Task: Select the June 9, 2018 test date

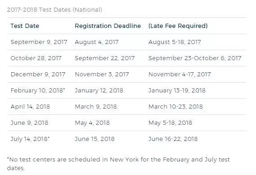Action: 29,123
